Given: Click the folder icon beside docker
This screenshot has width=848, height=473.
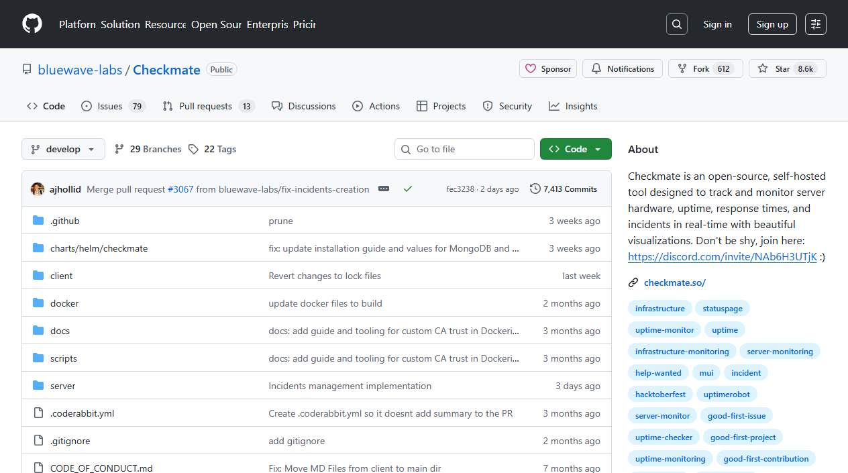Looking at the screenshot, I should [38, 303].
